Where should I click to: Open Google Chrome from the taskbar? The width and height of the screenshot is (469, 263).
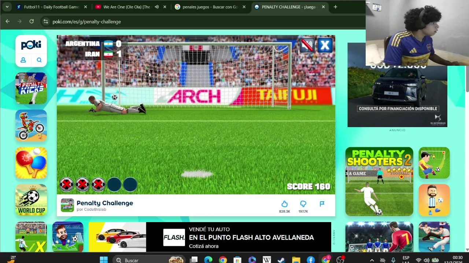(223, 260)
